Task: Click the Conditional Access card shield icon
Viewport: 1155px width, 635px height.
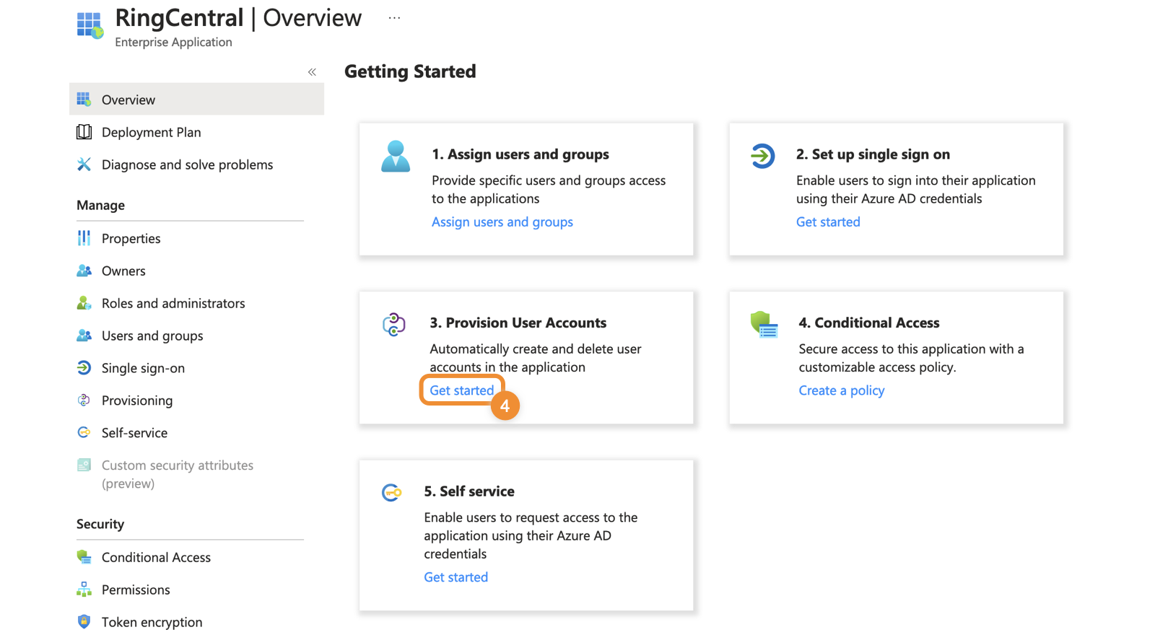Action: point(764,325)
